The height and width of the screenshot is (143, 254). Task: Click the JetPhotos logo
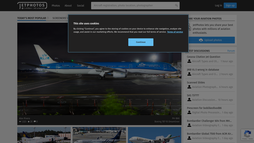point(32,6)
